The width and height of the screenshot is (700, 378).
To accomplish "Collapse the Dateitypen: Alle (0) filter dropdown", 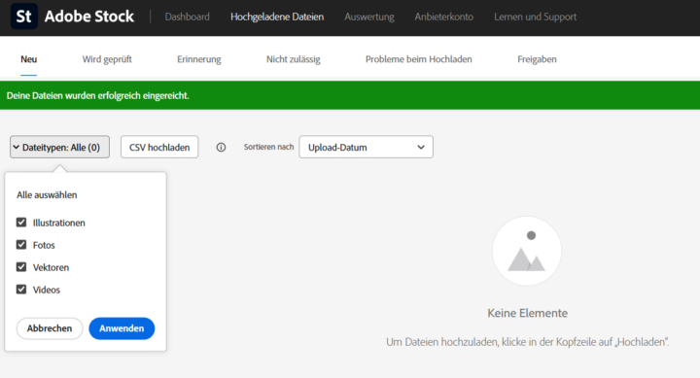I will tap(59, 147).
